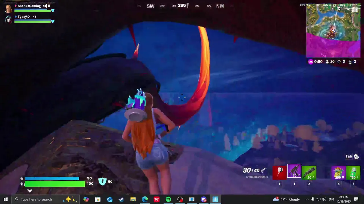364x204 pixels.
Task: Click the green health bar showing 100
Action: [55, 184]
